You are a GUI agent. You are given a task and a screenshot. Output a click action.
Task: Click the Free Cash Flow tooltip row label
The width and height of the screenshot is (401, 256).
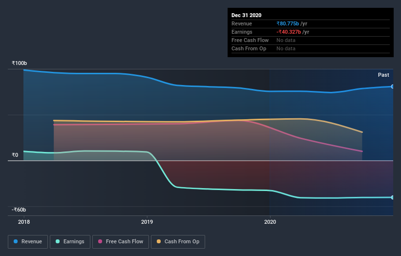(x=250, y=40)
